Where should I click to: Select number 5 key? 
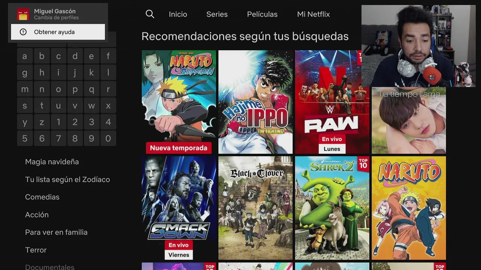pos(25,139)
